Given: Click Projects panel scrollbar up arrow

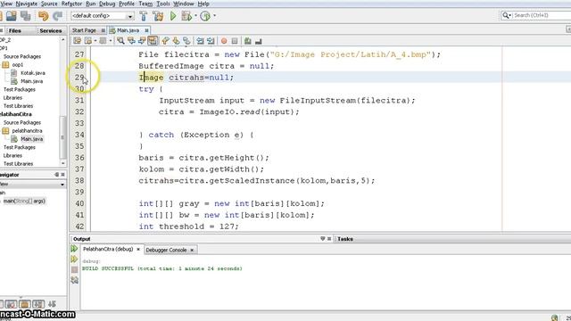Looking at the screenshot, I should (63, 39).
